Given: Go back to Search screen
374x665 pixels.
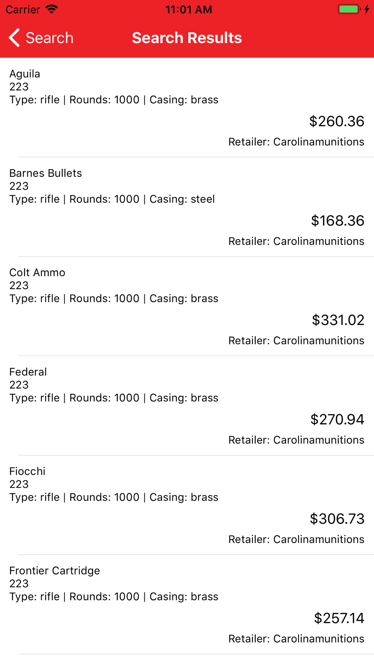Looking at the screenshot, I should tap(41, 38).
